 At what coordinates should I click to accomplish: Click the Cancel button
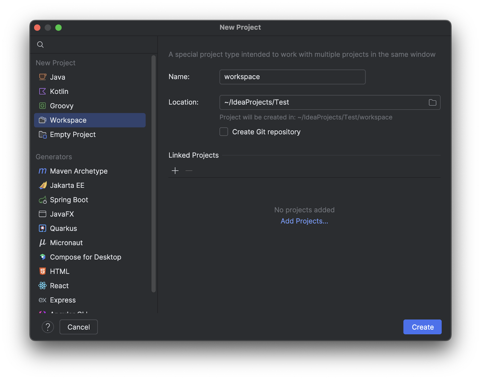(x=78, y=327)
